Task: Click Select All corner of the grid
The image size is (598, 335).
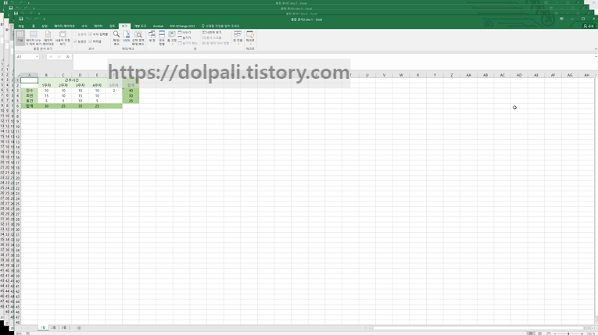Action: coord(17,75)
